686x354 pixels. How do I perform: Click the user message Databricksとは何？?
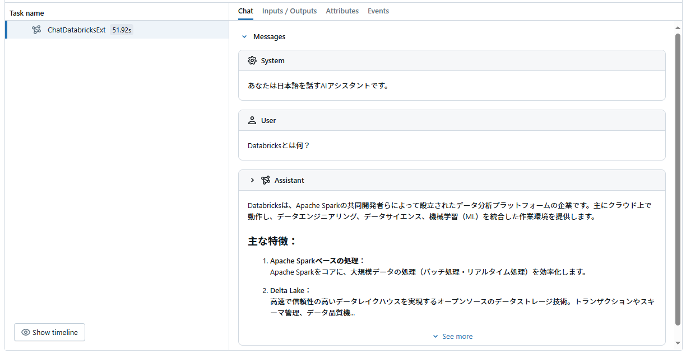tap(279, 145)
